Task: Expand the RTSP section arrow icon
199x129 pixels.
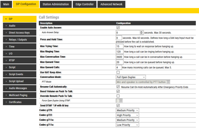Action: click(6, 61)
